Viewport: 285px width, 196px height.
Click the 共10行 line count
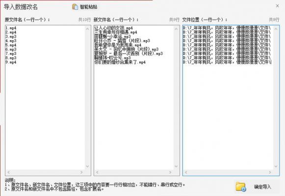pyautogui.click(x=84, y=20)
